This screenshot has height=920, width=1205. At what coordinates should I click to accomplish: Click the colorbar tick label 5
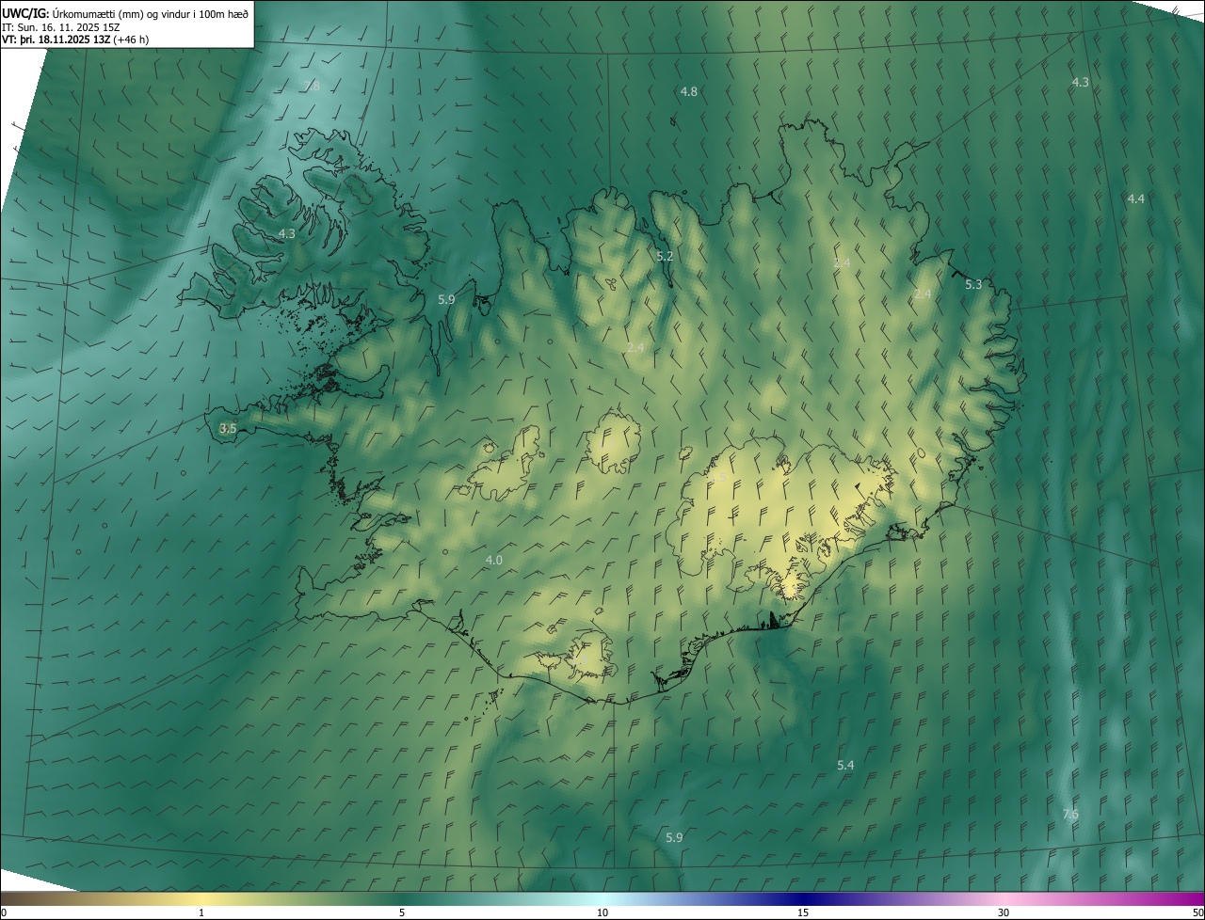[x=402, y=912]
